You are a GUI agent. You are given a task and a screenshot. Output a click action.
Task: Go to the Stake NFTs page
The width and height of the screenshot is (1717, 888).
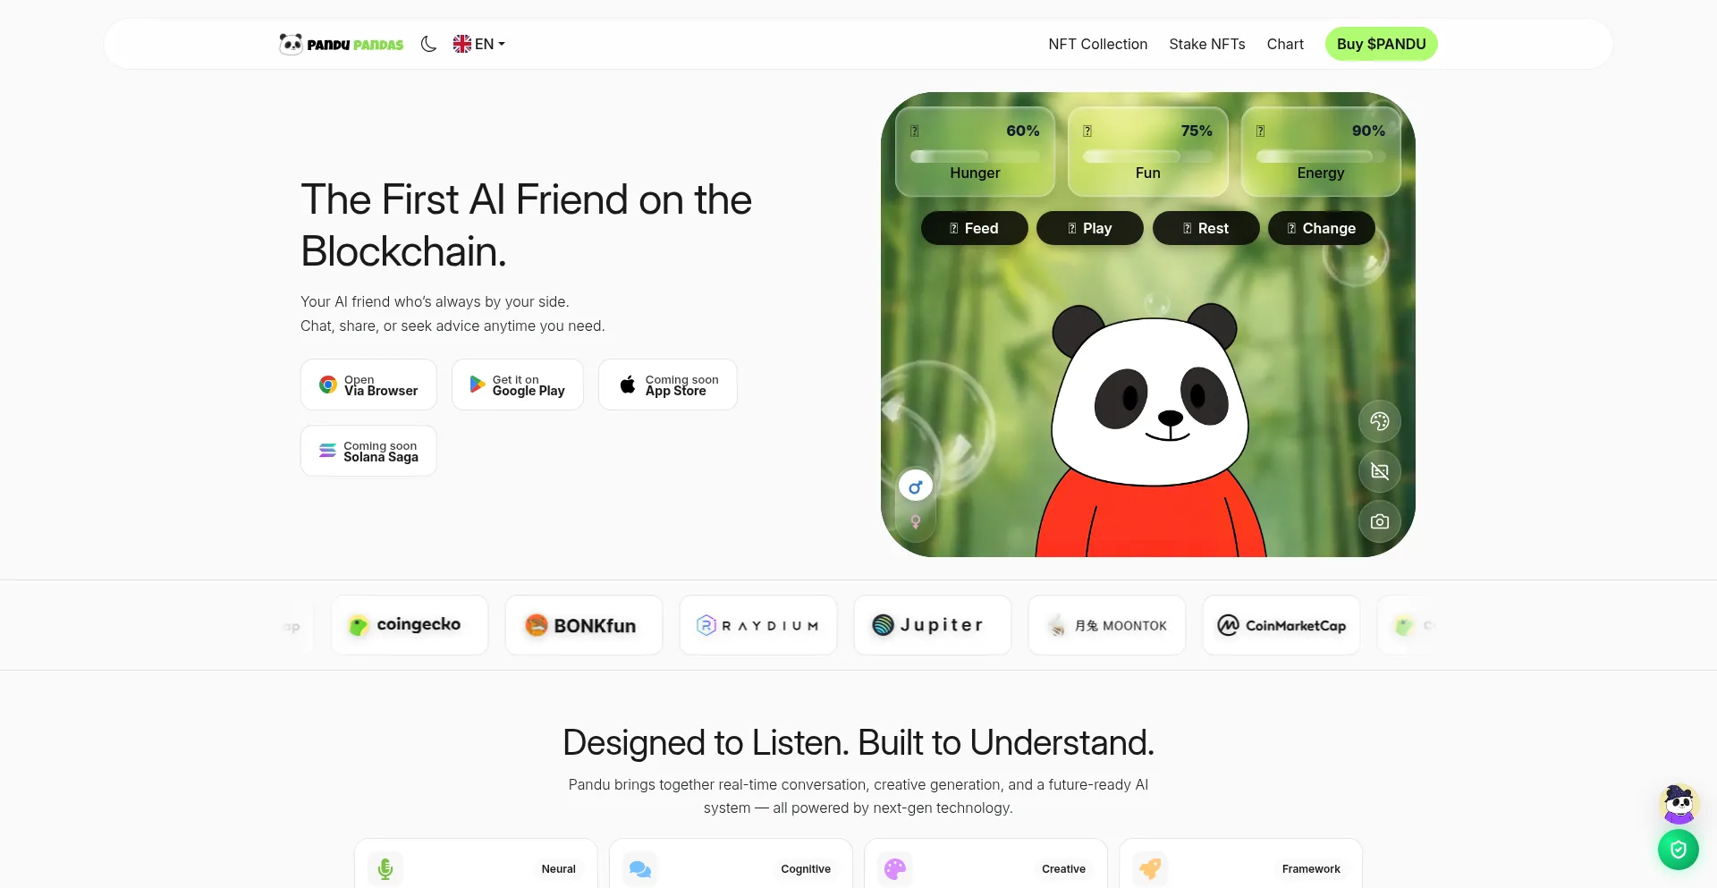point(1206,44)
